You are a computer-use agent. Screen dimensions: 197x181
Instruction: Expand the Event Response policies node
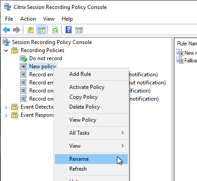(x=6, y=115)
